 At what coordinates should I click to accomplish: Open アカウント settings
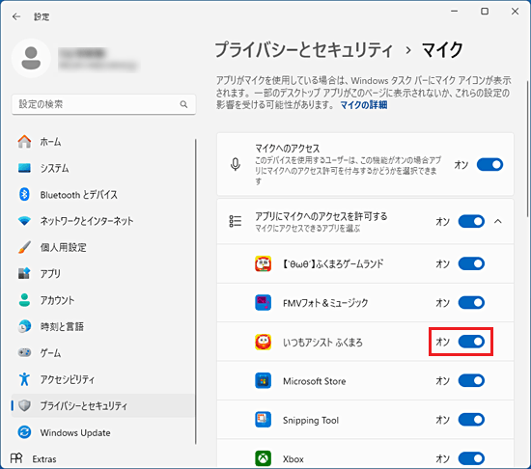[103, 300]
